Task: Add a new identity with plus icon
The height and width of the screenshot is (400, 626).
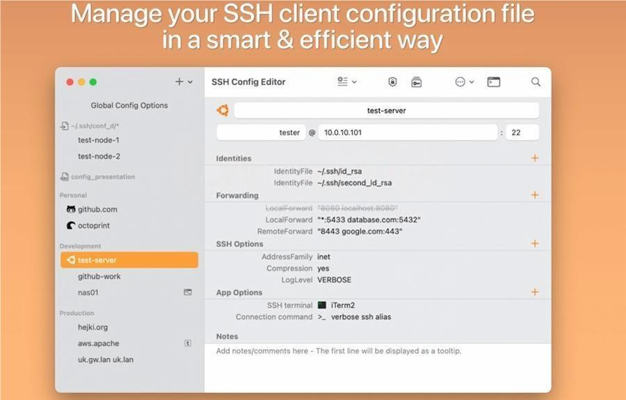Action: tap(535, 158)
